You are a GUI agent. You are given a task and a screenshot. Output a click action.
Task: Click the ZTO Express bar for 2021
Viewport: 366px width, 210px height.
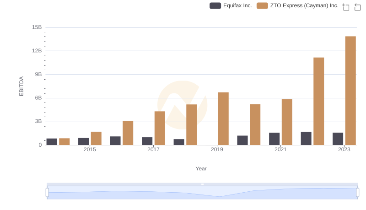tap(287, 122)
